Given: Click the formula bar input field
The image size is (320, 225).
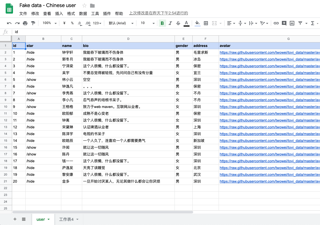Looking at the screenshot, I should click(167, 32).
